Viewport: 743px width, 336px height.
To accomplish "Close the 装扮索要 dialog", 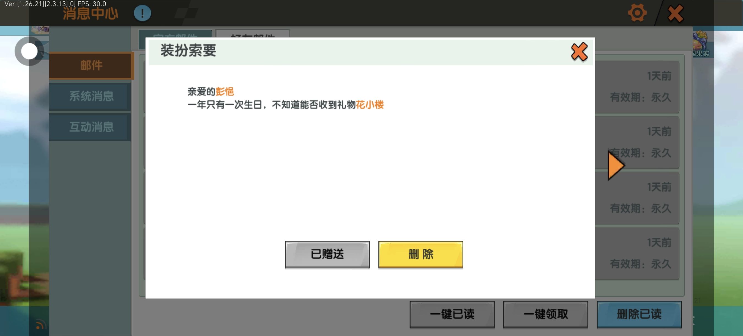I will 579,52.
